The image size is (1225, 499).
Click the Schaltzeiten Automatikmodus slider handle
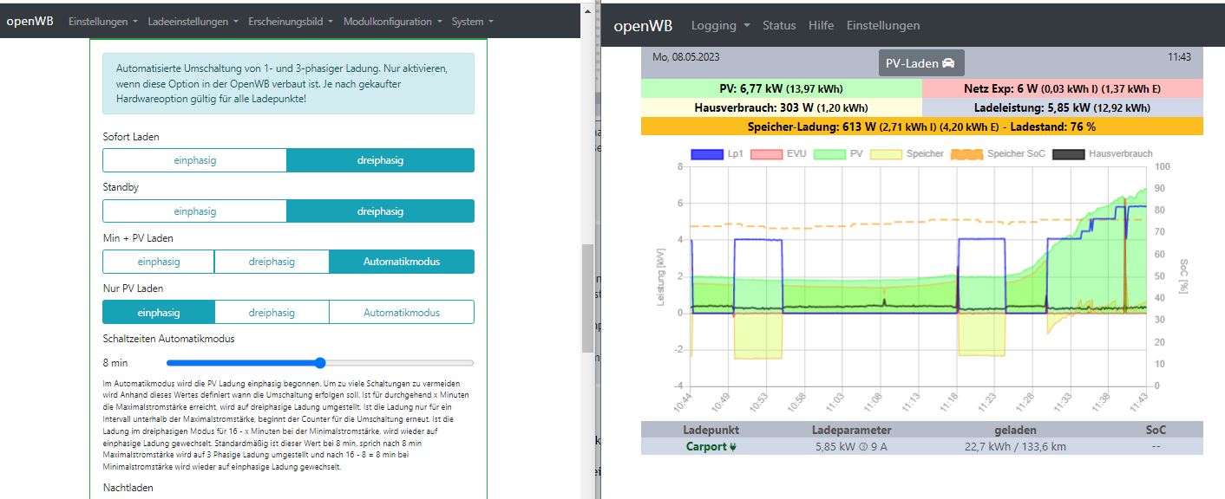pos(320,363)
